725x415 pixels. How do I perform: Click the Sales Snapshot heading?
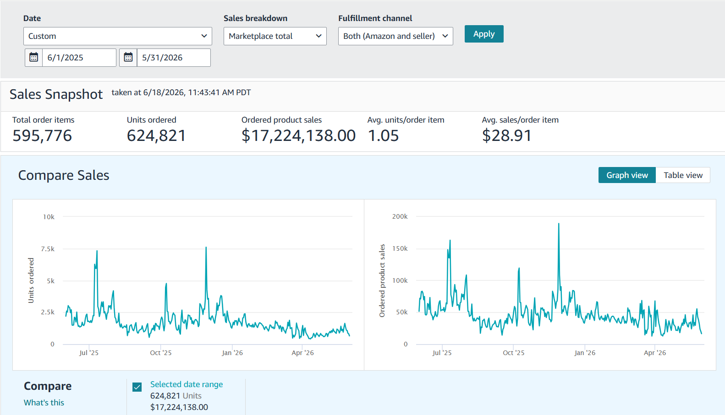click(x=56, y=94)
